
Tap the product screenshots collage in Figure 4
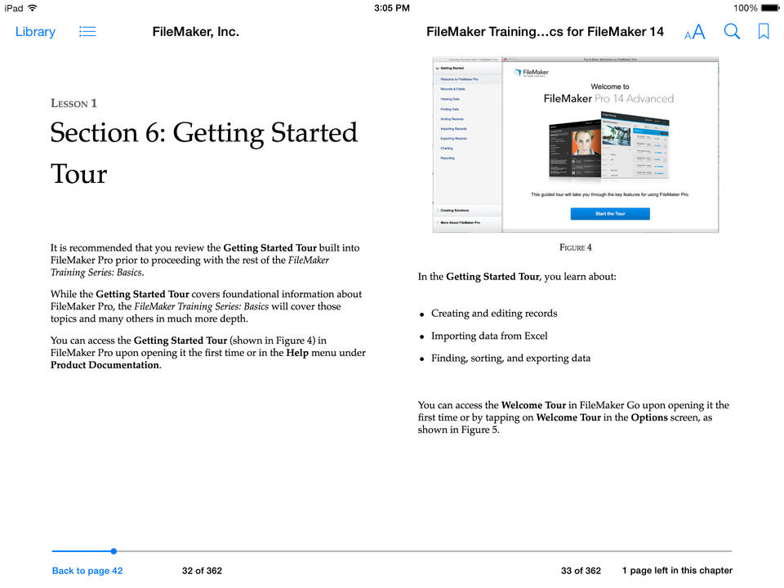coord(609,146)
